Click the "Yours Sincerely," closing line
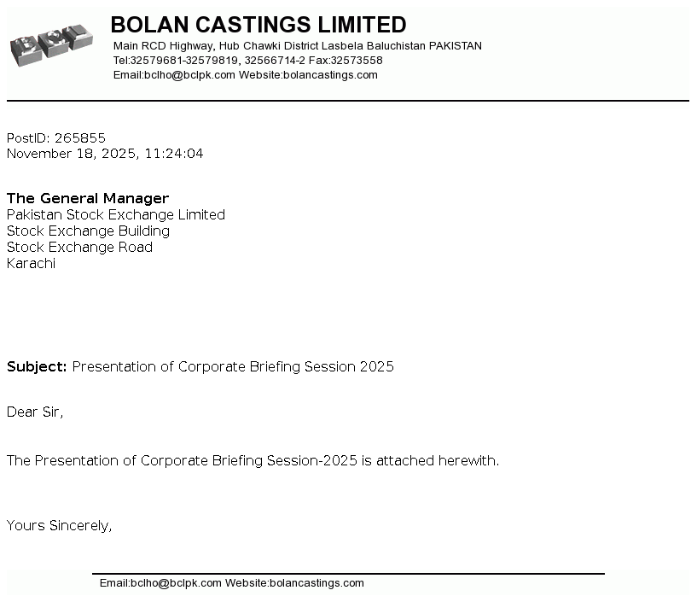Image resolution: width=697 pixels, height=602 pixels. point(60,526)
